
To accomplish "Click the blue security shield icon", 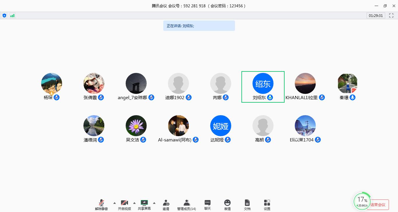I will coord(4,15).
